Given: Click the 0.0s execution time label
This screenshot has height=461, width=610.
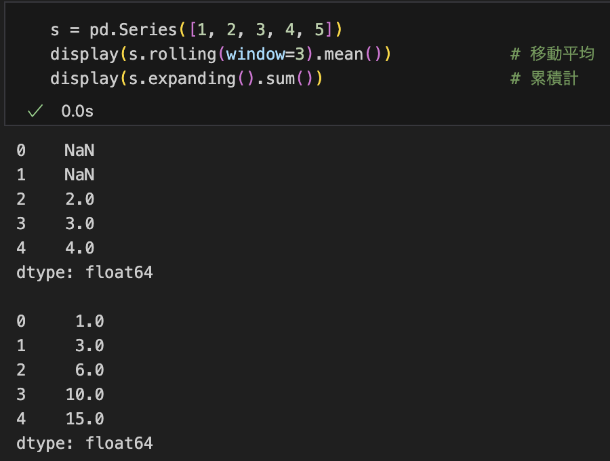Looking at the screenshot, I should coord(77,111).
